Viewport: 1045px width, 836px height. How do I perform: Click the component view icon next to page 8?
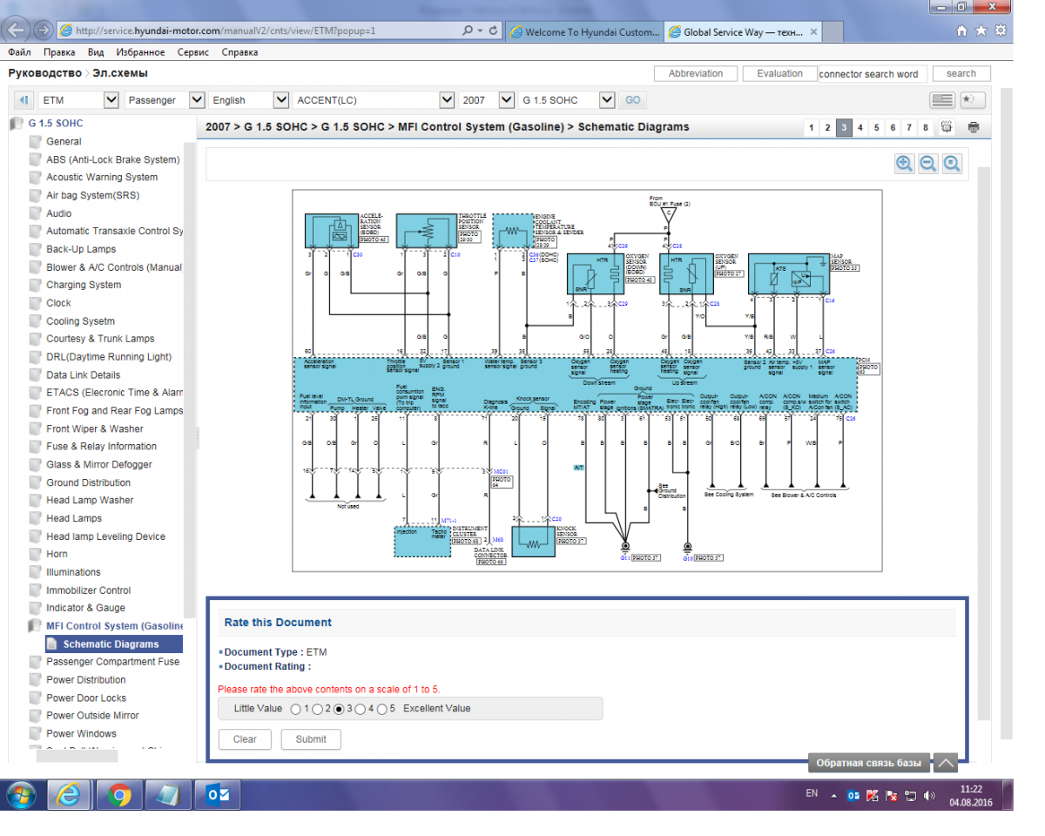pos(947,127)
